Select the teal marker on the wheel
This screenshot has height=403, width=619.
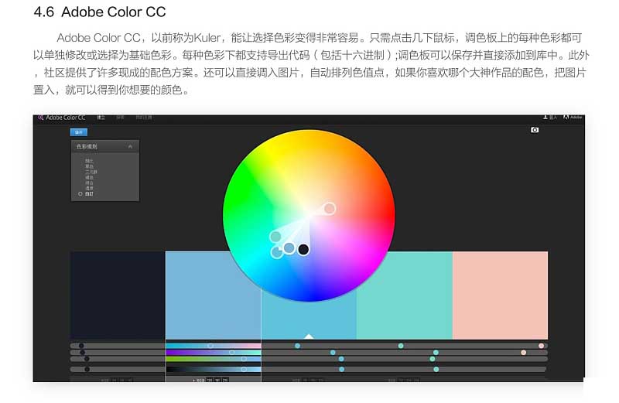(x=275, y=237)
